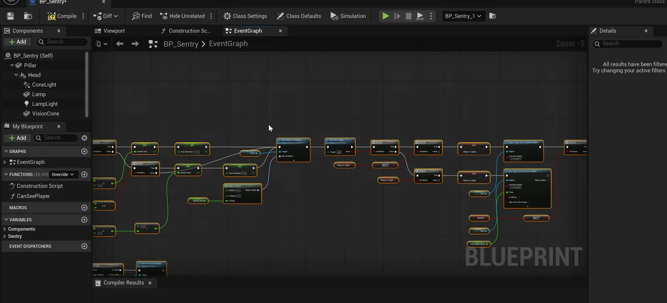Add a new function with plus icon
This screenshot has height=303, width=667.
(84, 175)
